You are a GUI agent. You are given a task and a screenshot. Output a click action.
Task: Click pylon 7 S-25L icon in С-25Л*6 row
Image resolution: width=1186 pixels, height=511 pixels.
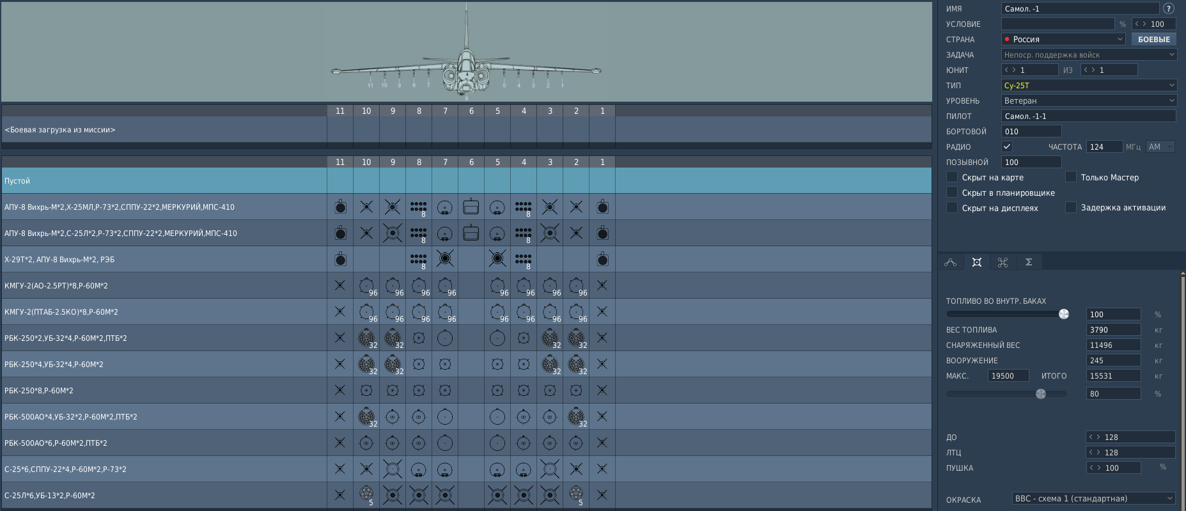point(445,495)
